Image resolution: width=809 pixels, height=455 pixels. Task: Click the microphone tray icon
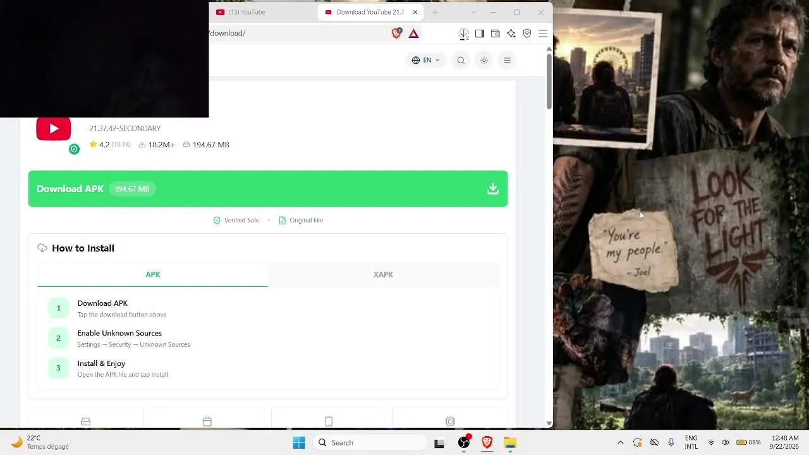(x=671, y=443)
